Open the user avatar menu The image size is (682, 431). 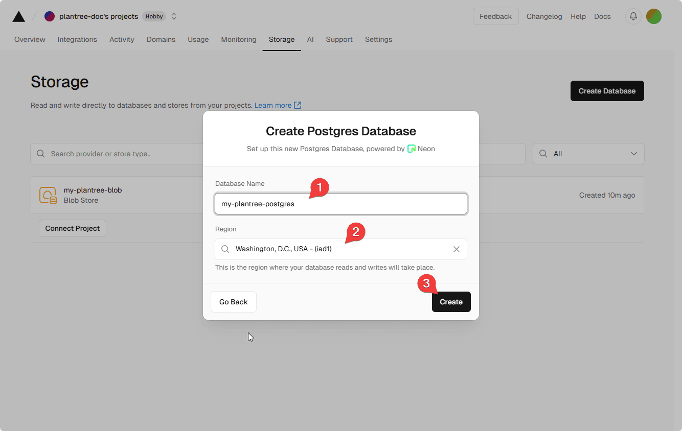654,16
